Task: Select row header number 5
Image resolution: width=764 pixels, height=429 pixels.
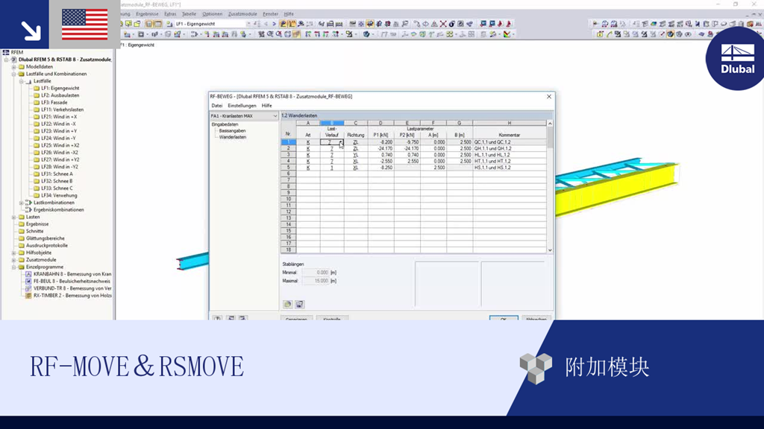Action: [289, 168]
